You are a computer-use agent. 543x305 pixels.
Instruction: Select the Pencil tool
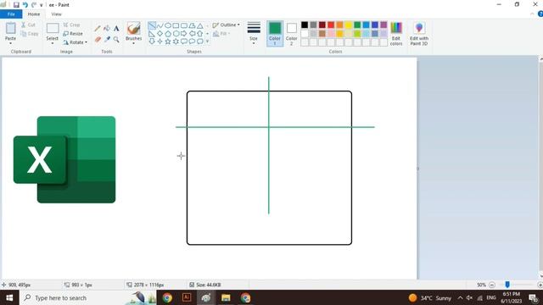pyautogui.click(x=98, y=28)
